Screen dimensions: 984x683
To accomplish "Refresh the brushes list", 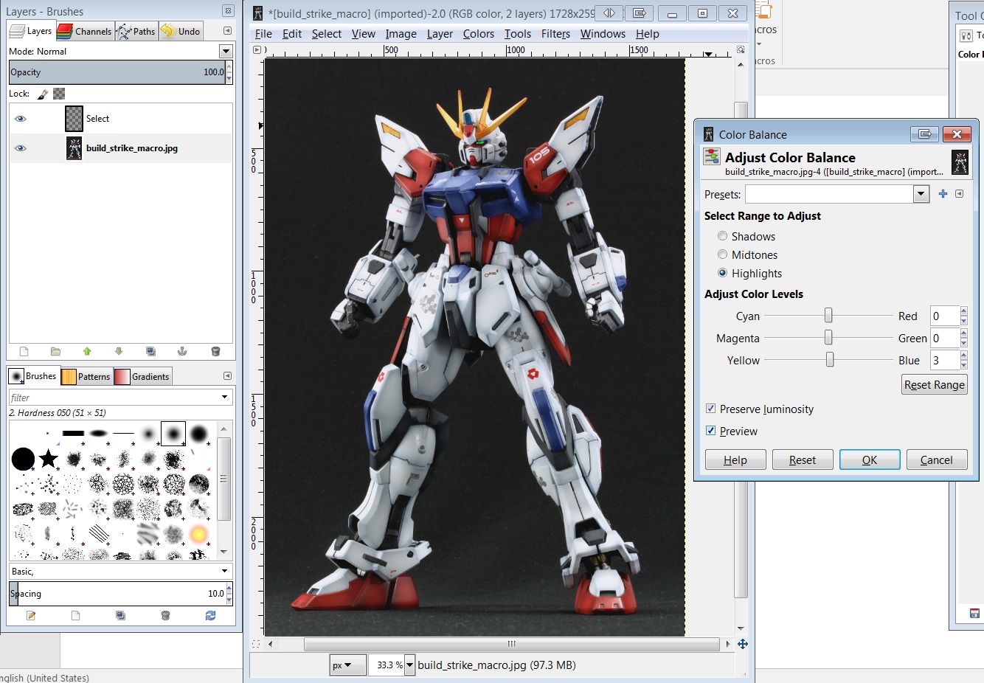I will point(210,615).
